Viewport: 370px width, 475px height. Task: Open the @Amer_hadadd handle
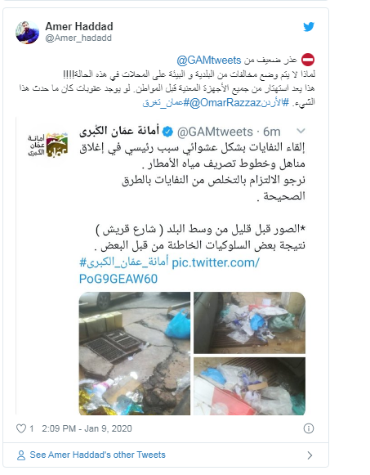[78, 38]
